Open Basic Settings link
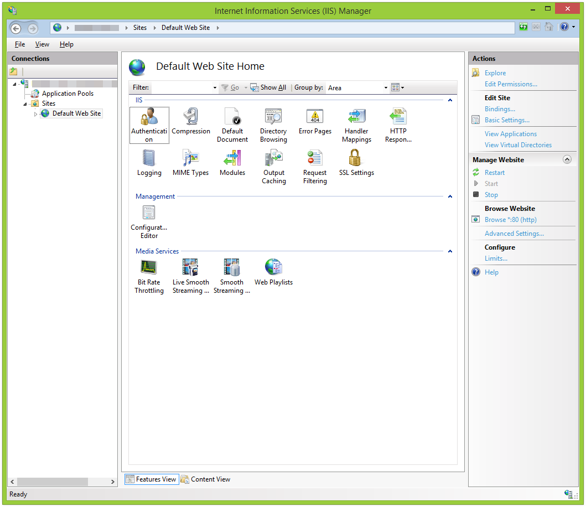This screenshot has height=507, width=586. pos(507,120)
